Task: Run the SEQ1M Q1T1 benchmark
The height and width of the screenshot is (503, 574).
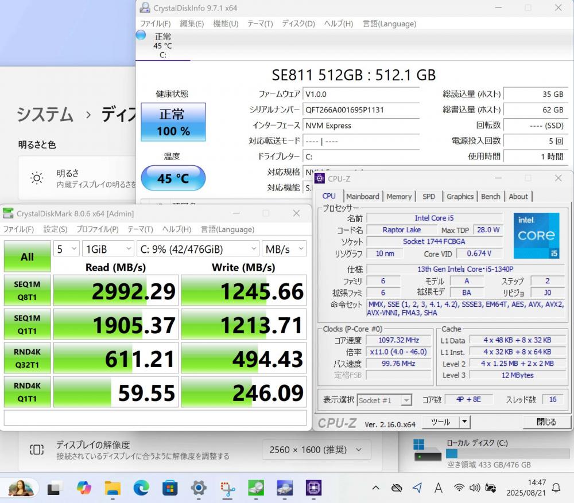Action: [x=27, y=324]
